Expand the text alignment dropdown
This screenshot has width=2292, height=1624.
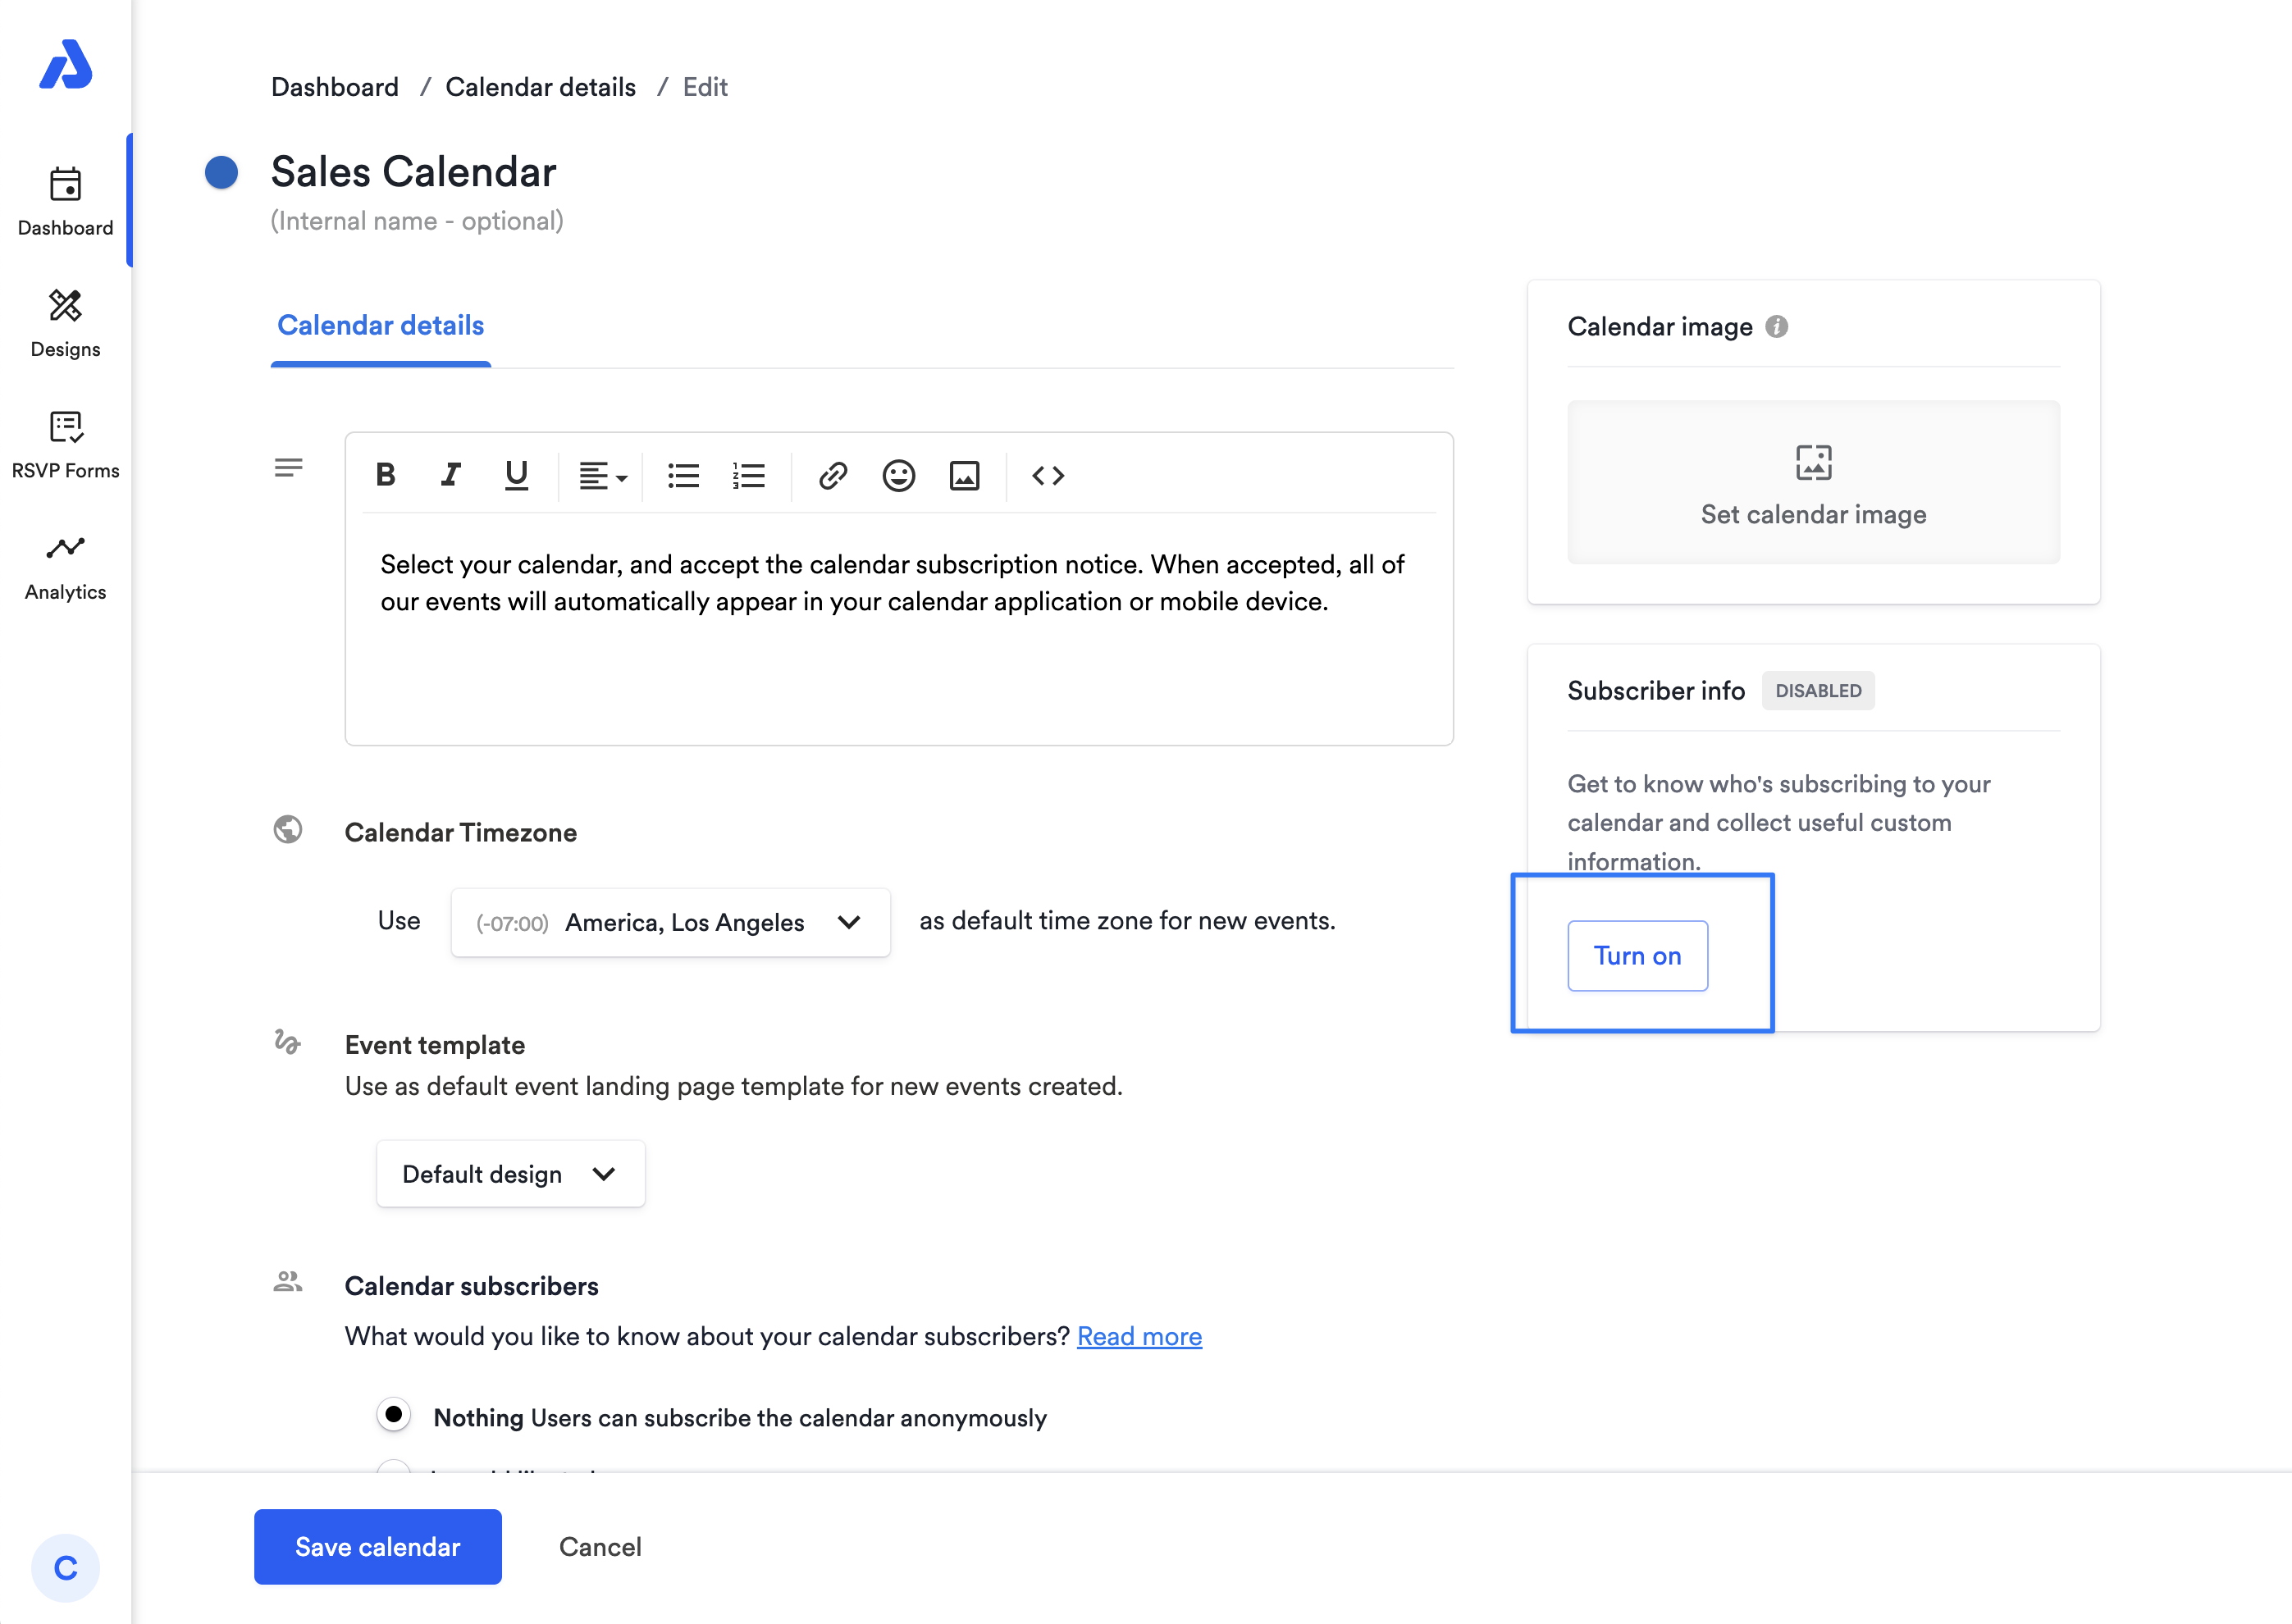(x=603, y=475)
